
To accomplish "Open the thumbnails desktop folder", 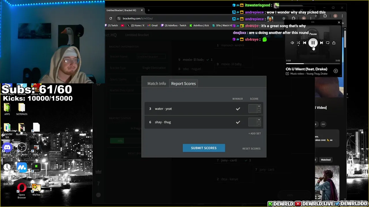I will pyautogui.click(x=22, y=129).
